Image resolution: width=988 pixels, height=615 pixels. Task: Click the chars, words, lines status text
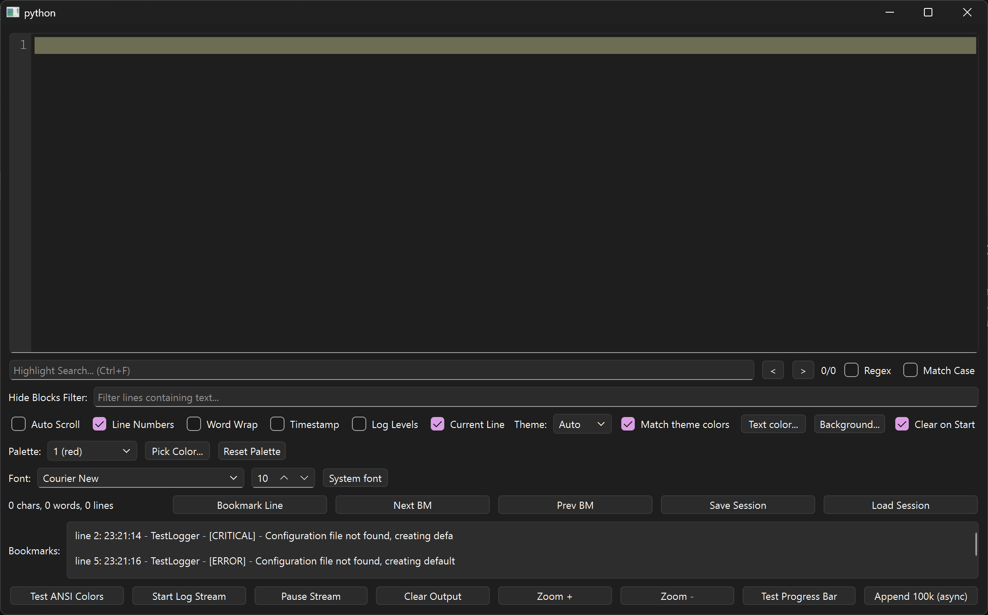click(61, 505)
